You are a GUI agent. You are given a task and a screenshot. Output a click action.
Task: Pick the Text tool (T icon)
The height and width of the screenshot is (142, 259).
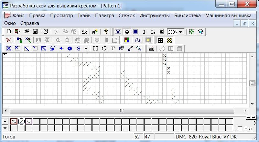(113, 49)
